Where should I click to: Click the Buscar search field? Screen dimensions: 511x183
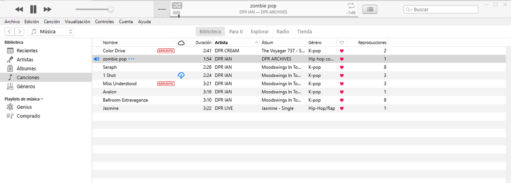(441, 9)
